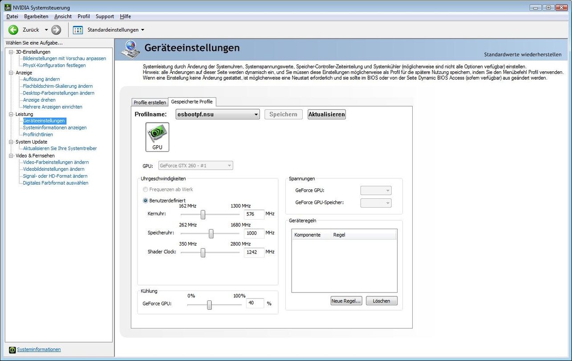Click the Neue Regel... button
Viewport: 572px width, 361px height.
click(346, 301)
